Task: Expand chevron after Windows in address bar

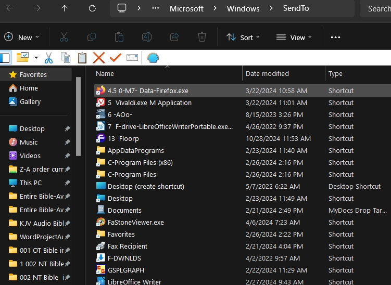Action: pos(271,8)
